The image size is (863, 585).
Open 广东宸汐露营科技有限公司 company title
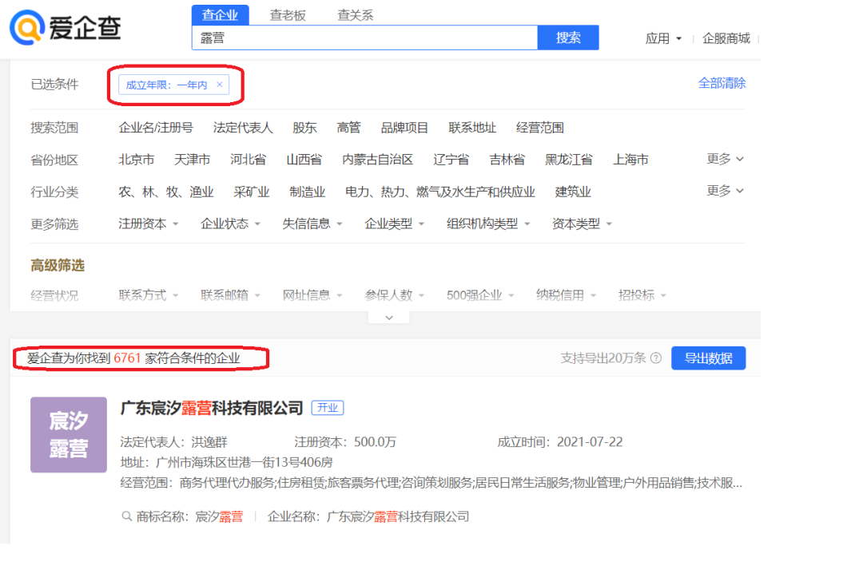point(212,408)
